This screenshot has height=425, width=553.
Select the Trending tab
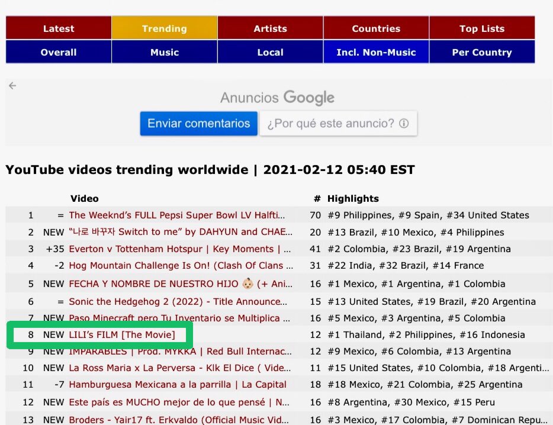pyautogui.click(x=165, y=28)
